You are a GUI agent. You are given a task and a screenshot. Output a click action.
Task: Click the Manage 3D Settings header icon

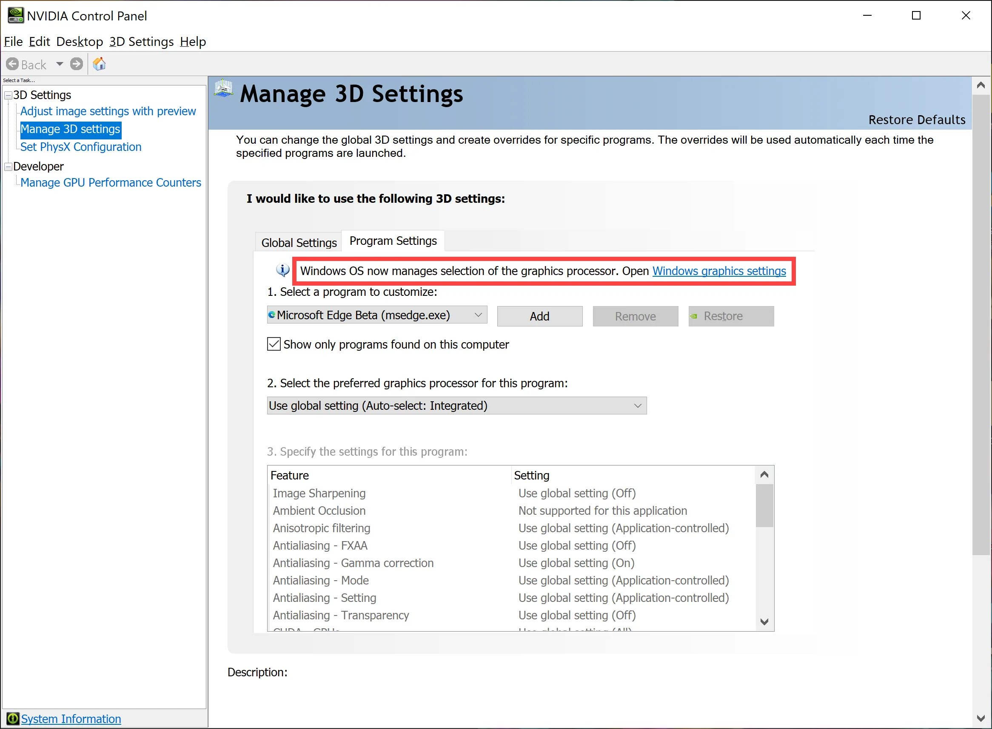point(223,88)
